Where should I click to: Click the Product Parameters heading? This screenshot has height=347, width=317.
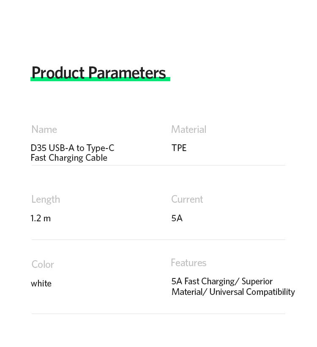[x=98, y=73]
